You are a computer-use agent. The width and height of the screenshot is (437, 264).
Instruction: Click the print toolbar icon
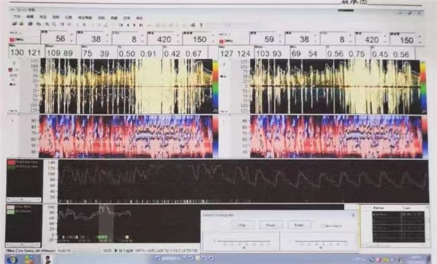(30, 24)
